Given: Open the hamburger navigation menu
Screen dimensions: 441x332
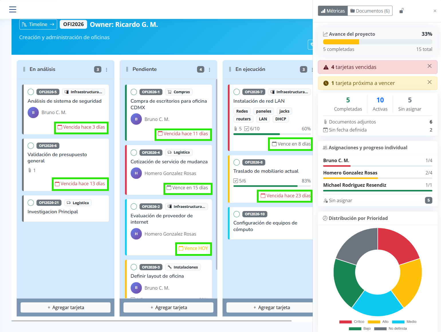Looking at the screenshot, I should 13,9.
